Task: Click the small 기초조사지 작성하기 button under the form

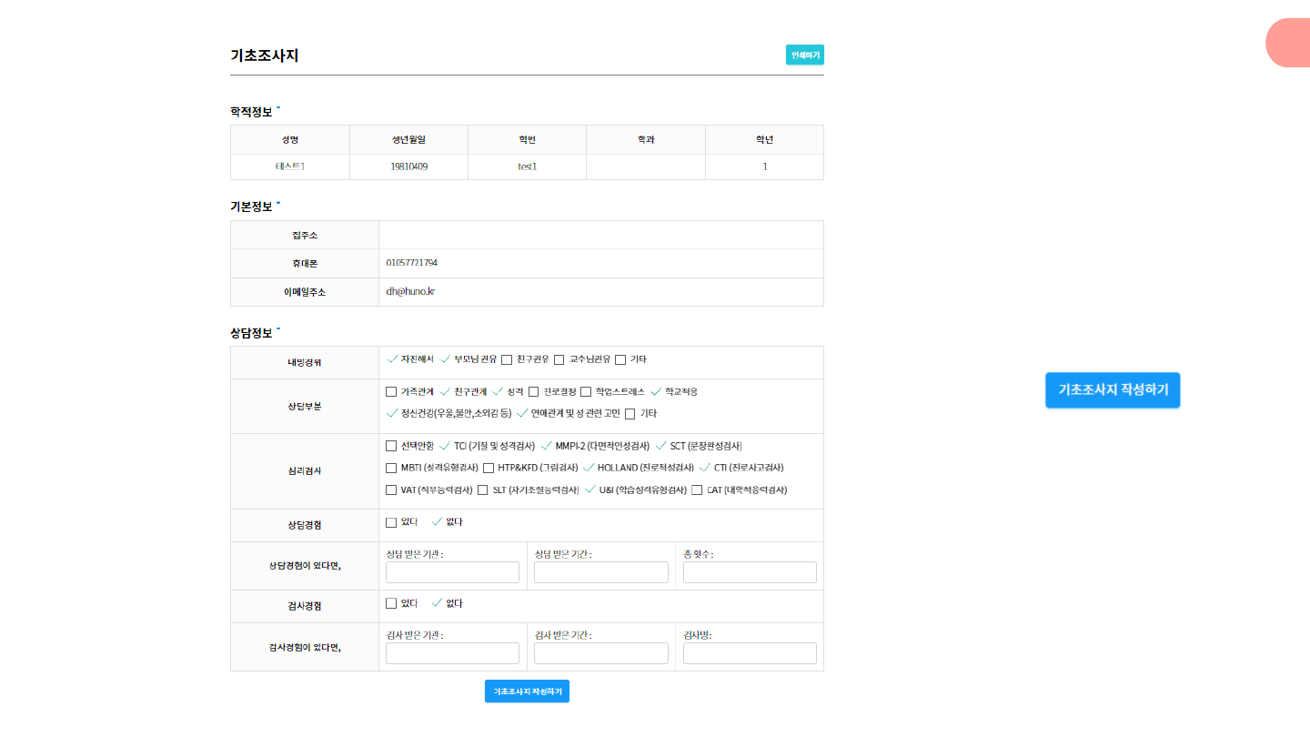Action: (527, 692)
